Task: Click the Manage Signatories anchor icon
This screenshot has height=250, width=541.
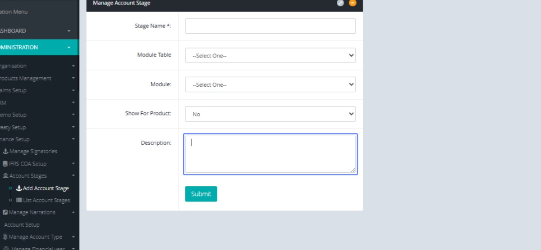Action: [x=5, y=152]
